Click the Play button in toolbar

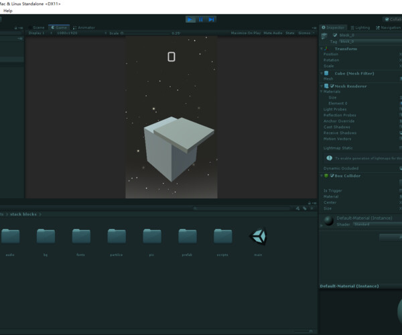click(190, 19)
